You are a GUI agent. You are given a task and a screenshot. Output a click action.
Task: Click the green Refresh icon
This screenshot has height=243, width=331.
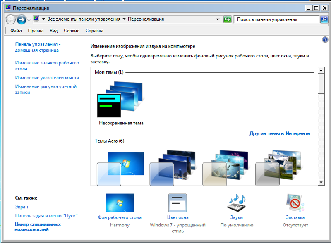227,19
